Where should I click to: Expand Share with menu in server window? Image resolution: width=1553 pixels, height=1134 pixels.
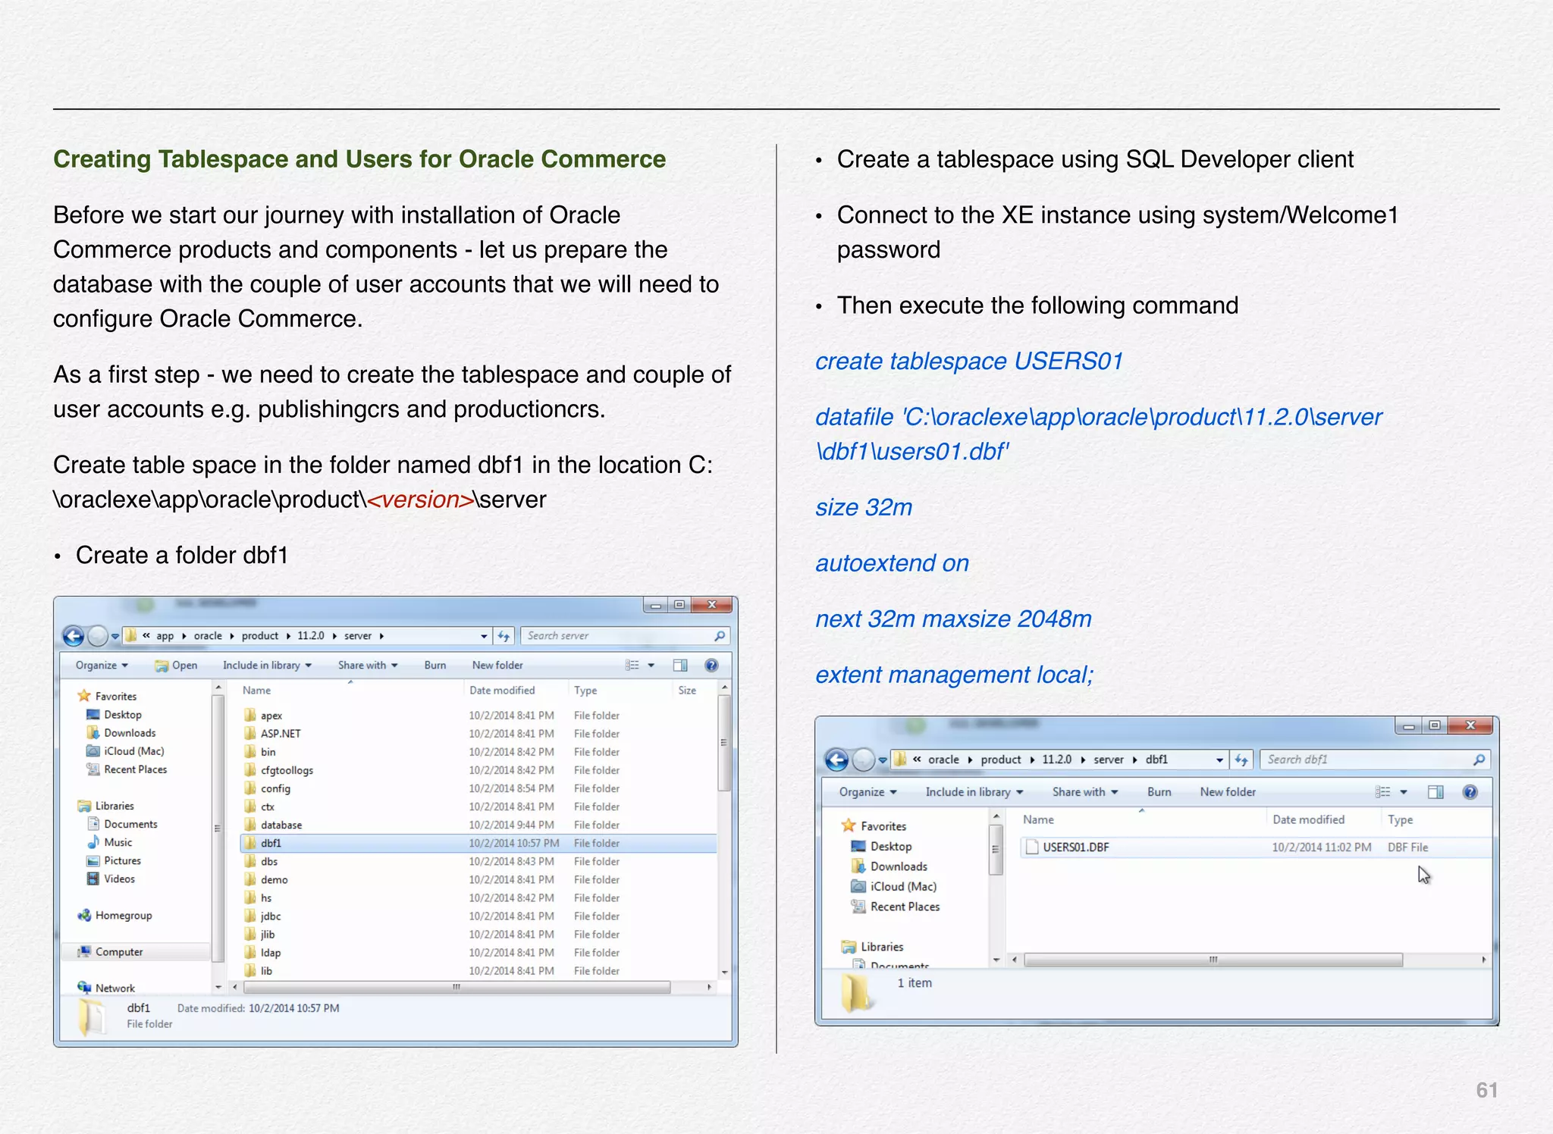tap(368, 665)
